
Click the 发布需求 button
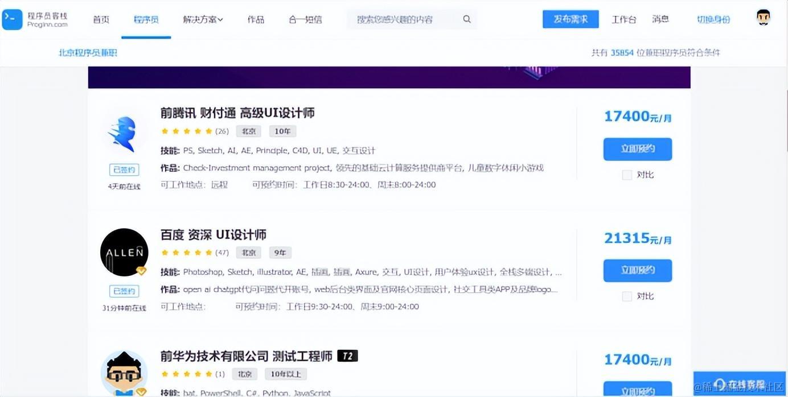[x=571, y=19]
